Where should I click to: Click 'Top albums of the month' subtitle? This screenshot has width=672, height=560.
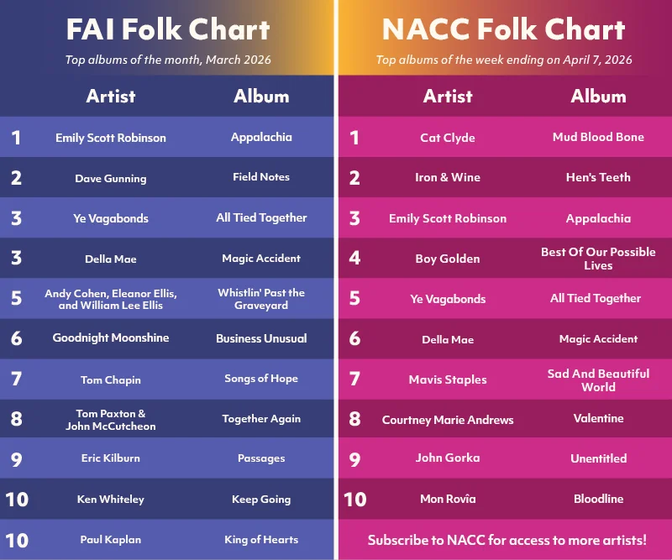(168, 60)
